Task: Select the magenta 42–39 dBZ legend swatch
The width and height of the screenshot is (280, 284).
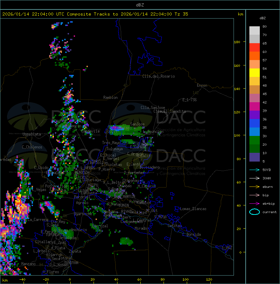Action: tap(254, 107)
